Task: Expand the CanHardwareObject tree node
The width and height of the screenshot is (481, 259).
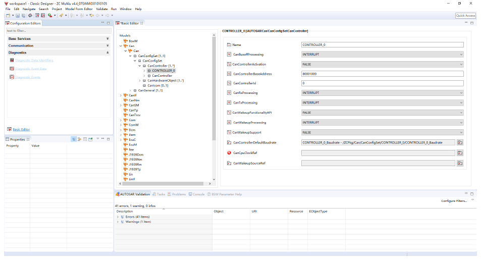Action: (140, 81)
